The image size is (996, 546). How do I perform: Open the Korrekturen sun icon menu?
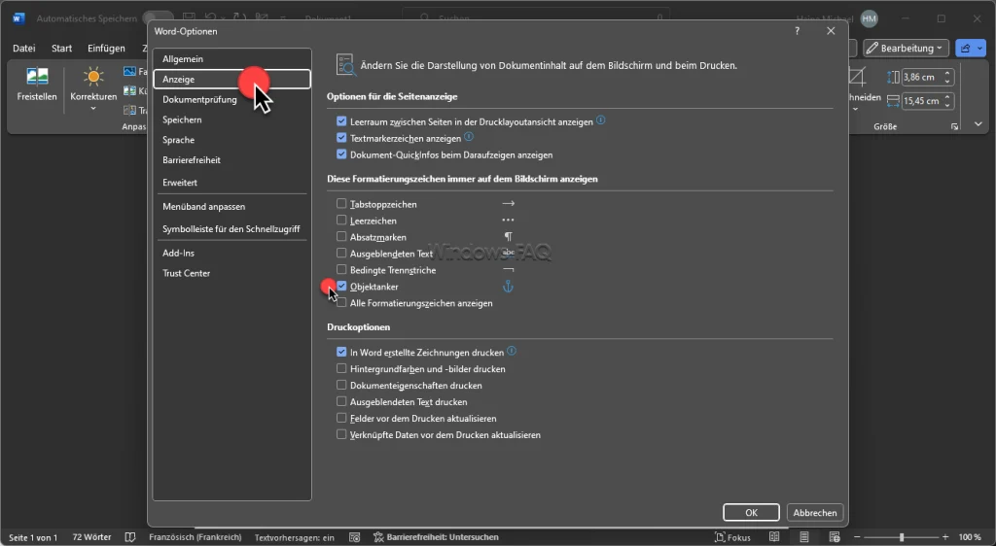(x=93, y=77)
